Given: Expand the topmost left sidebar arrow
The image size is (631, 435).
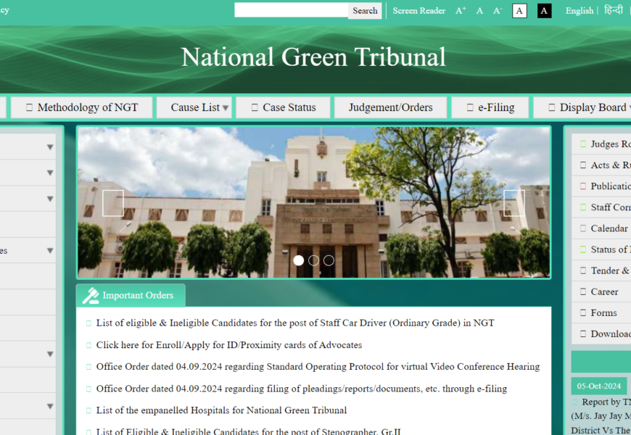Looking at the screenshot, I should pos(50,147).
